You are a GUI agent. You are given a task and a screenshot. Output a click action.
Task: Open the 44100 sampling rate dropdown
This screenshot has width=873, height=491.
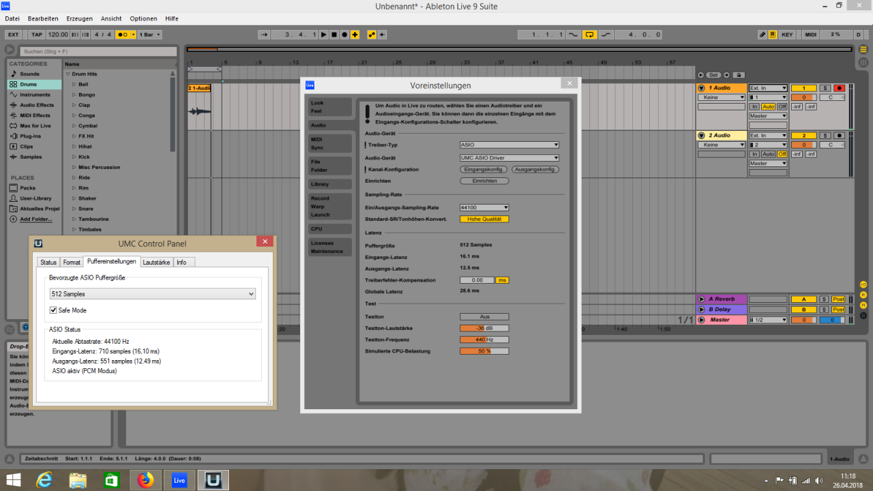484,207
